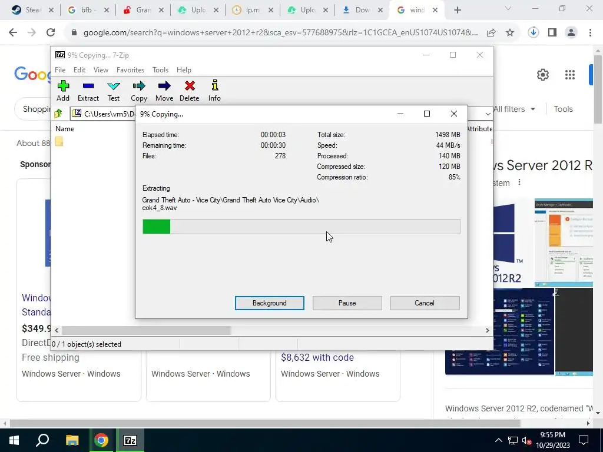Open the Tools menu in 7-Zip

pyautogui.click(x=160, y=70)
